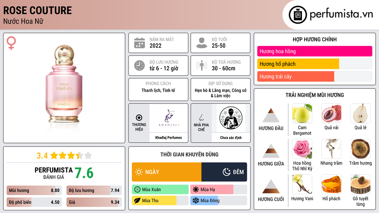Click the star badge icon above Thương hiệu
The image size is (379, 213).
pos(139,118)
